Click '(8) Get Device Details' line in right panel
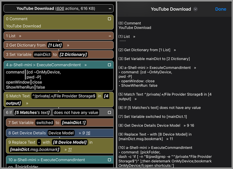This screenshot has height=169, width=233. pos(156,126)
